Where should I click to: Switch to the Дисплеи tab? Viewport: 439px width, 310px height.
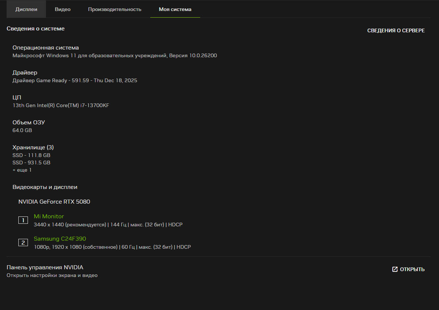tap(26, 9)
